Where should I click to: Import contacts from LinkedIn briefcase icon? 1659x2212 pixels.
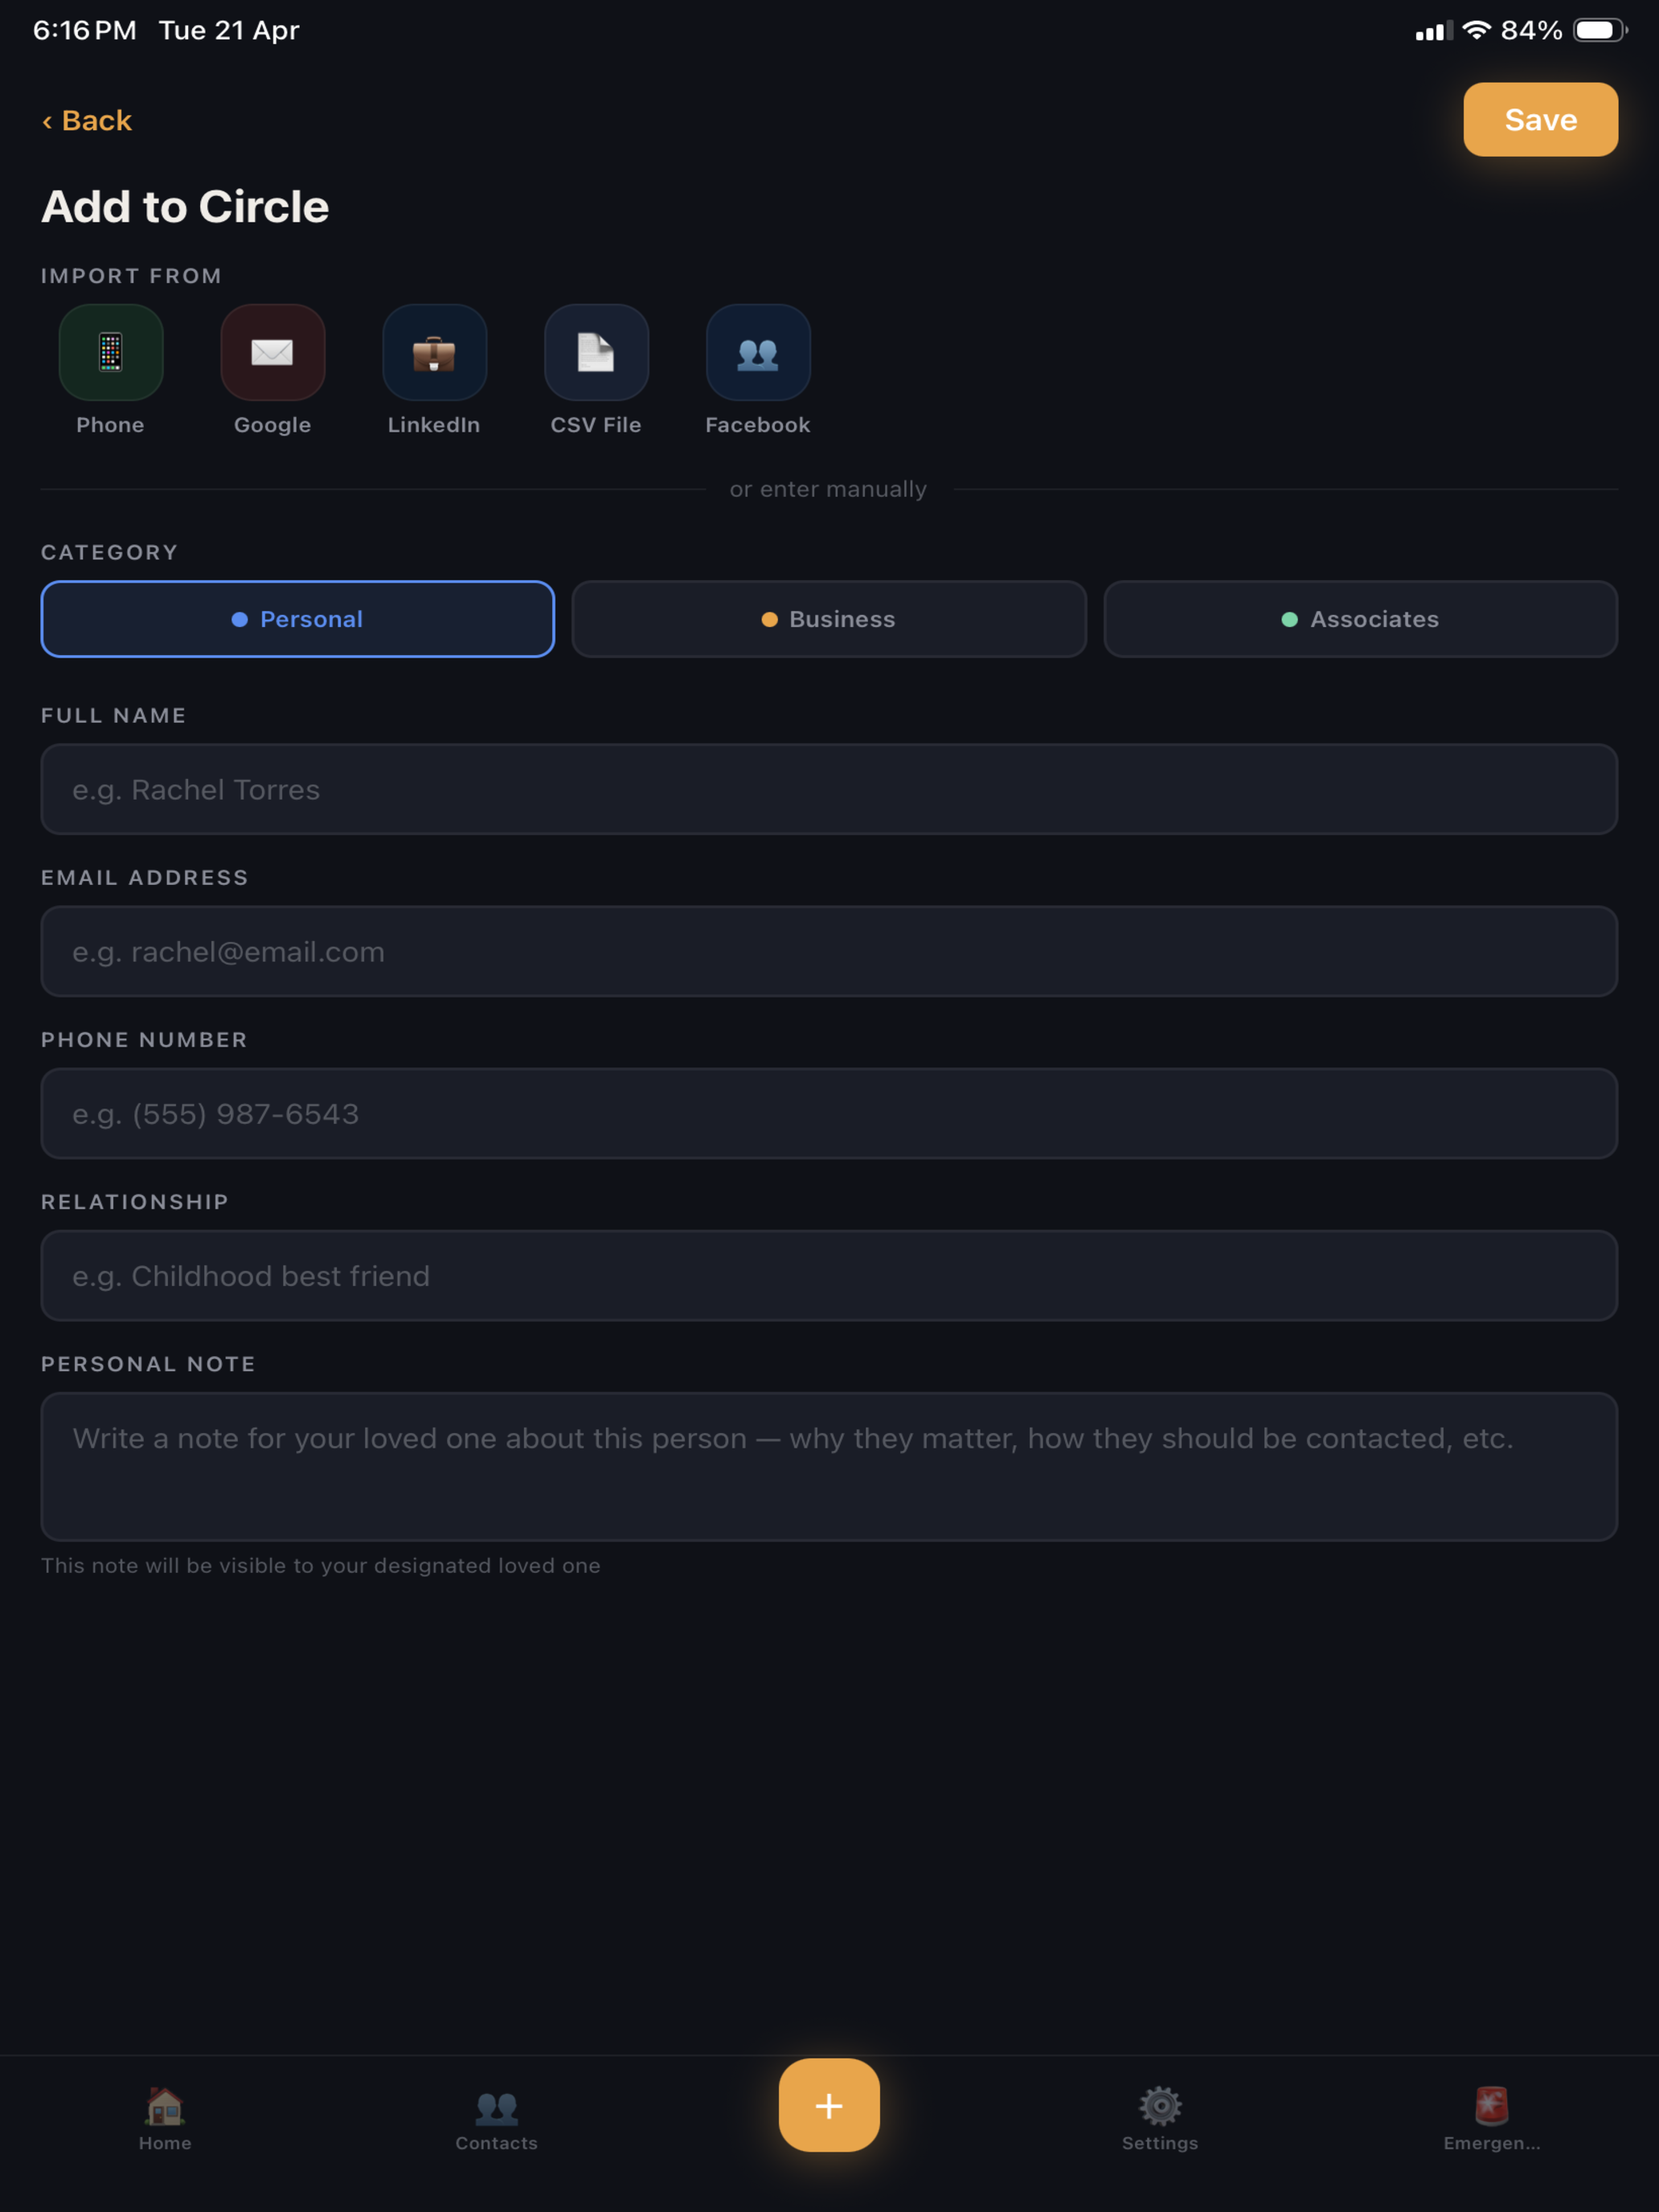pos(434,352)
